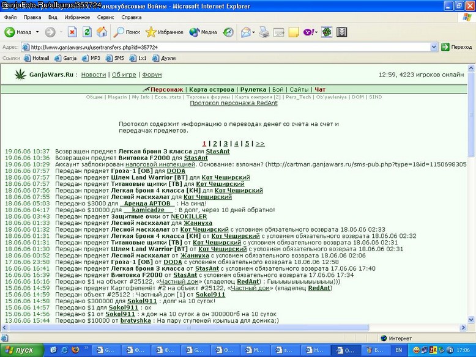Open the Форум link
The image size is (476, 357).
point(152,75)
